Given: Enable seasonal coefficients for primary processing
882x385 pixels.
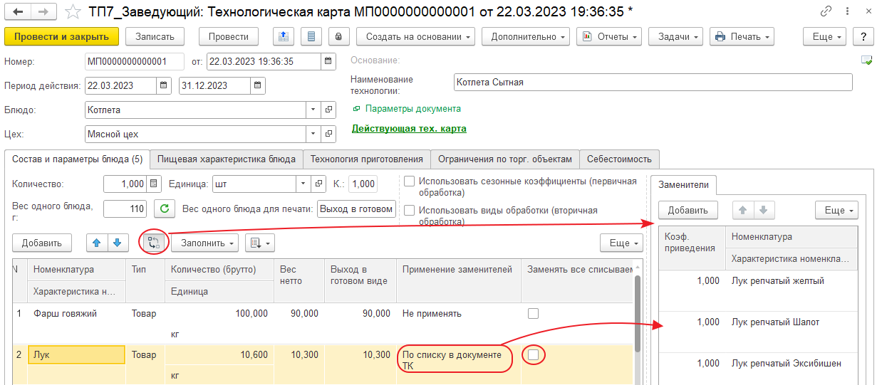Looking at the screenshot, I should [410, 181].
